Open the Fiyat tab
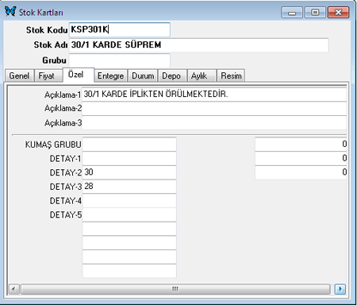 [x=48, y=75]
